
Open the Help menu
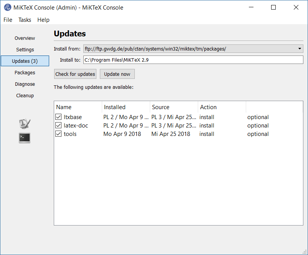tap(43, 20)
